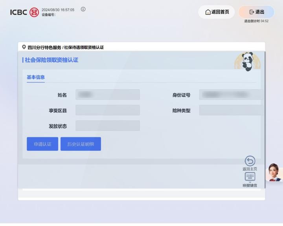
Task: Tap the 返回主页 circular arrow icon
Action: 250,161
